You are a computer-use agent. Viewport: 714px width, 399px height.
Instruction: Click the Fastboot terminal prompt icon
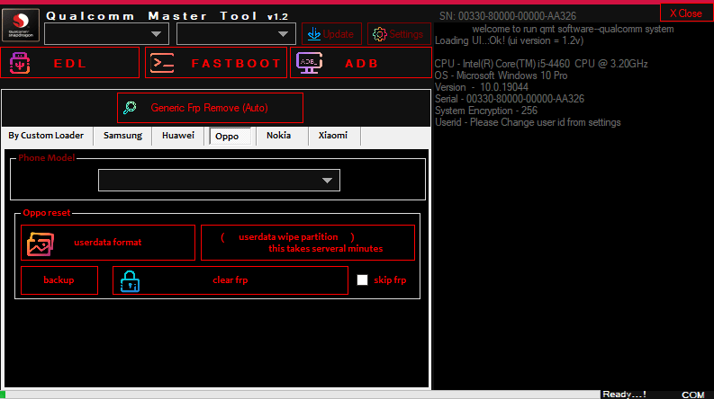coord(162,63)
